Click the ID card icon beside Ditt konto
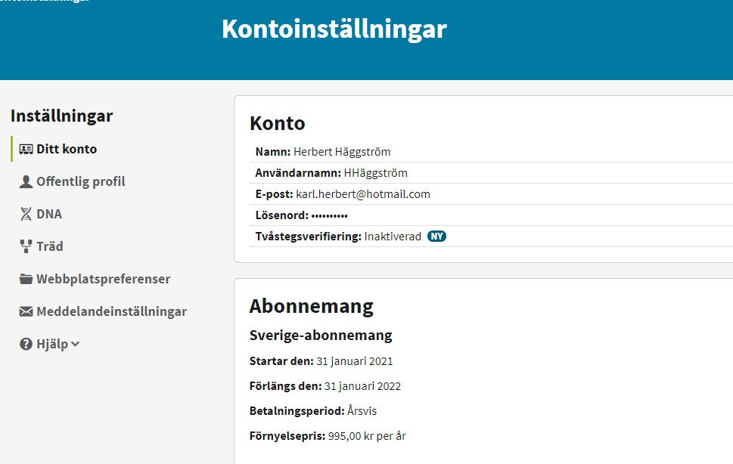Screen dimensions: 733x464 tap(26, 150)
